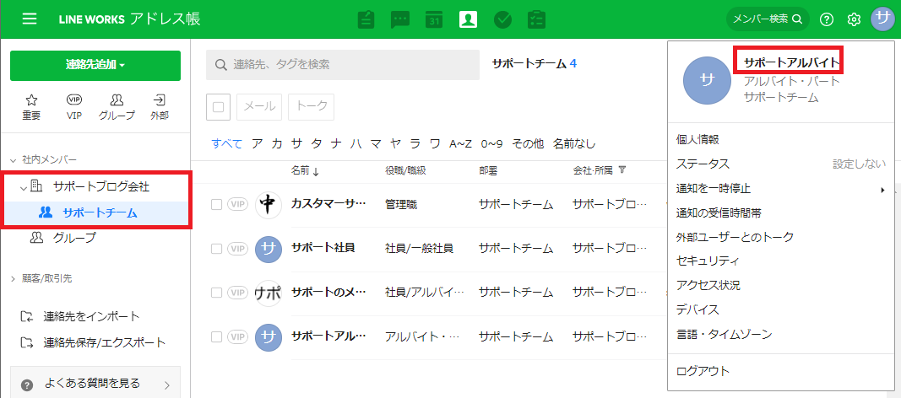Image resolution: width=901 pixels, height=398 pixels.
Task: Open the Tasks checkmark icon in the header
Action: click(502, 19)
